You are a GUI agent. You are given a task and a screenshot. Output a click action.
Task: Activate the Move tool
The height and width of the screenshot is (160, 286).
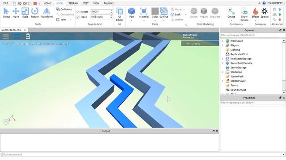(16, 13)
